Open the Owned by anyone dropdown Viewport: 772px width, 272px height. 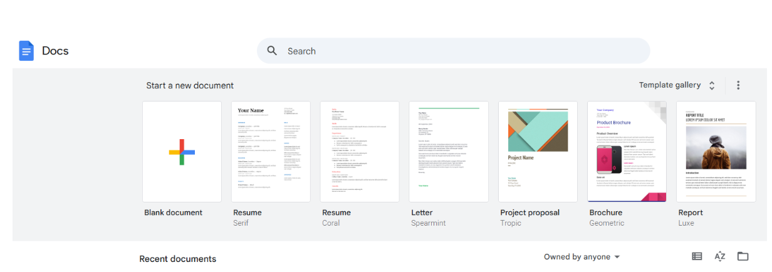pyautogui.click(x=582, y=257)
